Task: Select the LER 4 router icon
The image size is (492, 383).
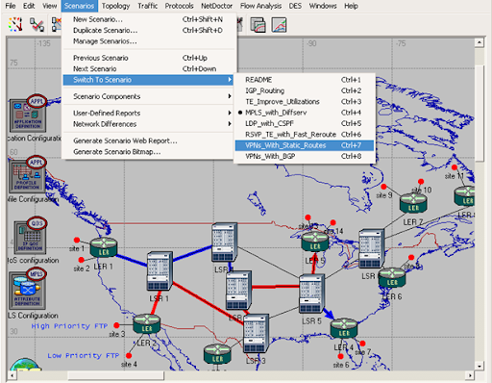Action: (x=344, y=328)
